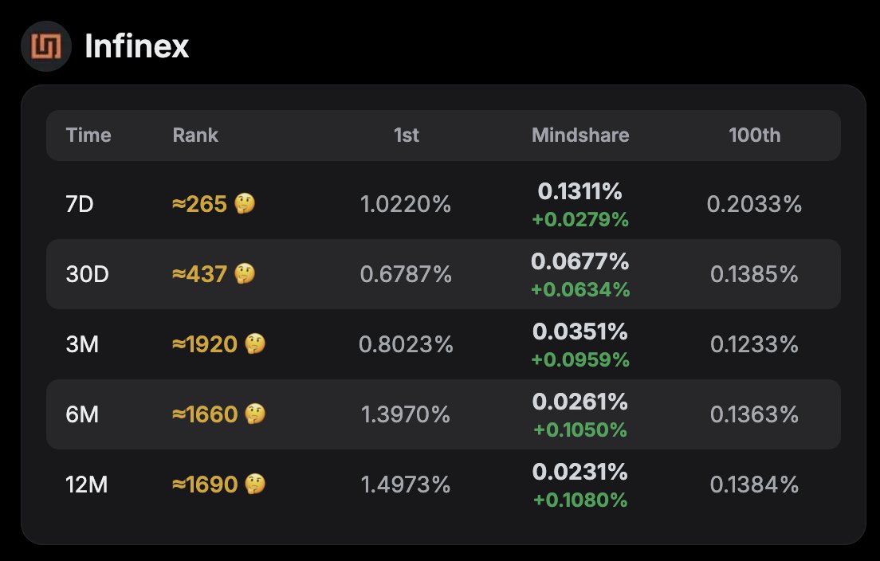
Task: Click the Rank column header
Action: tap(195, 135)
